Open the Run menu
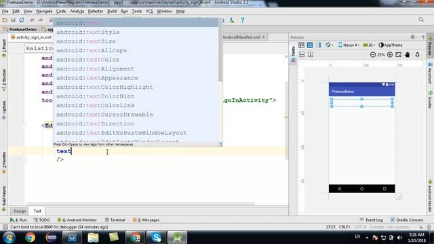 [124, 12]
